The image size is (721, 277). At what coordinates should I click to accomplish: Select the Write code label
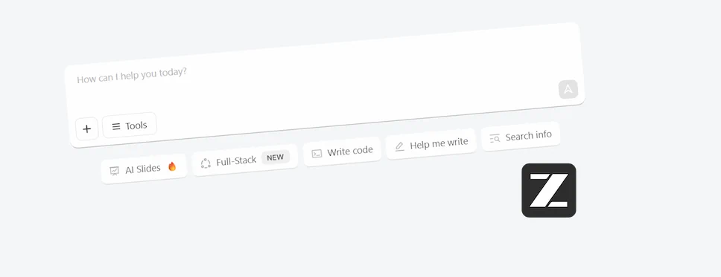(x=350, y=151)
